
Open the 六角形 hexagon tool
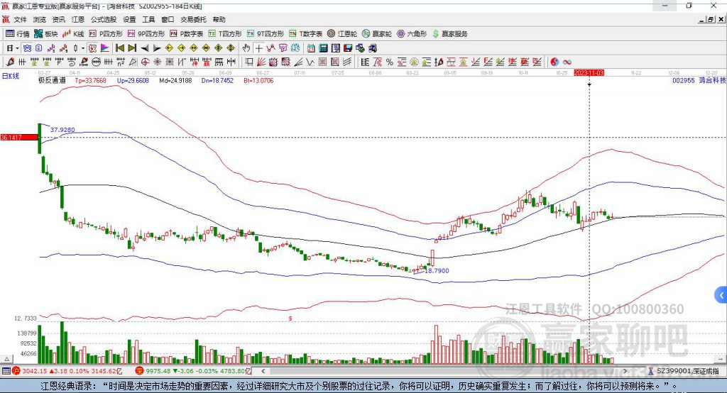[x=412, y=34]
